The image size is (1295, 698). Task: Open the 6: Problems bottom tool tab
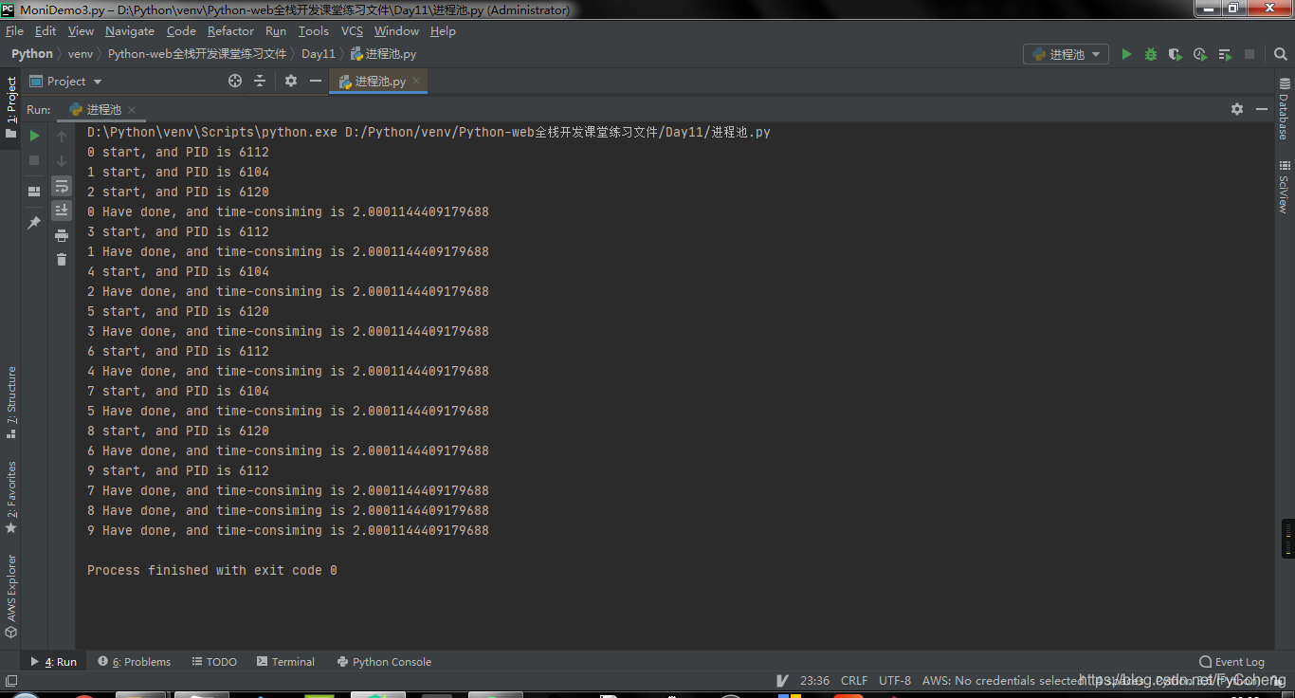pyautogui.click(x=135, y=662)
